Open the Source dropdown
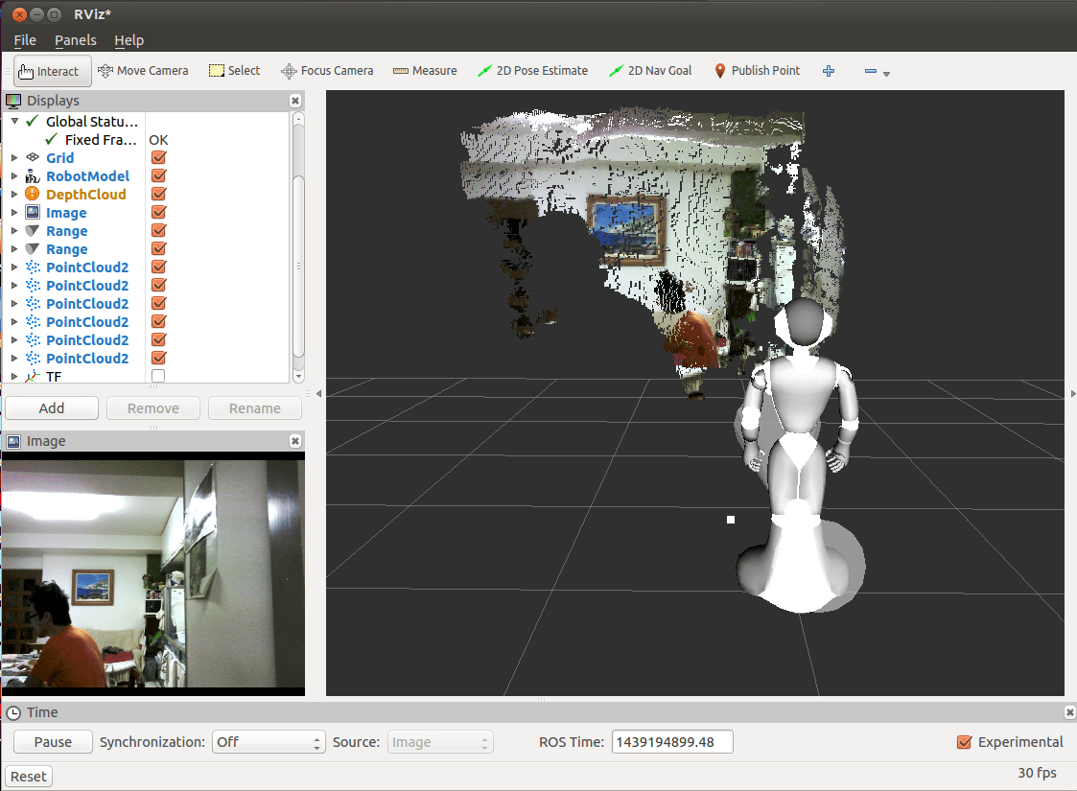This screenshot has height=791, width=1077. click(440, 742)
